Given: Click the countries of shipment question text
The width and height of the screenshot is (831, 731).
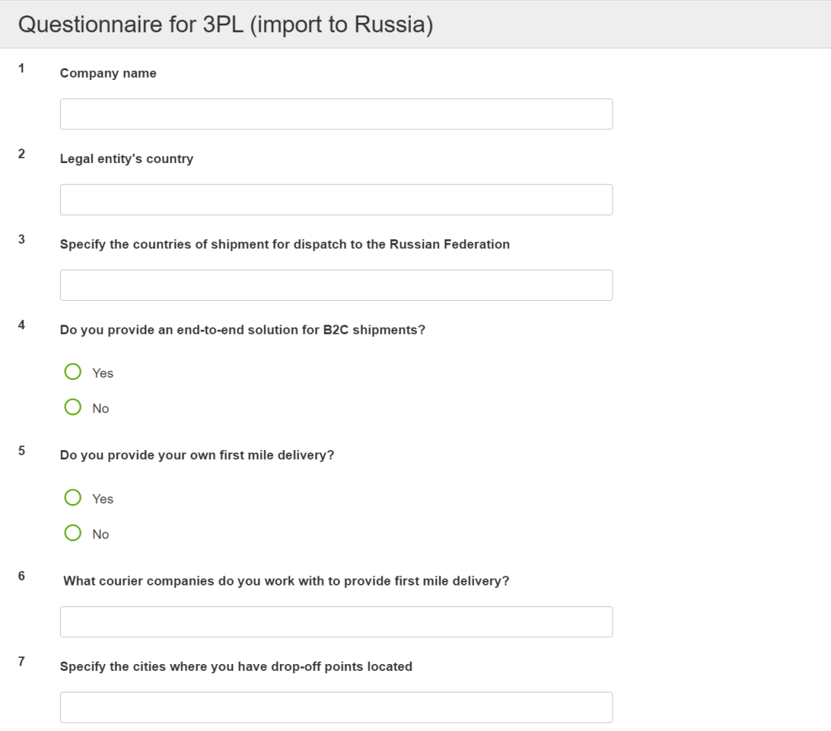Looking at the screenshot, I should 285,244.
